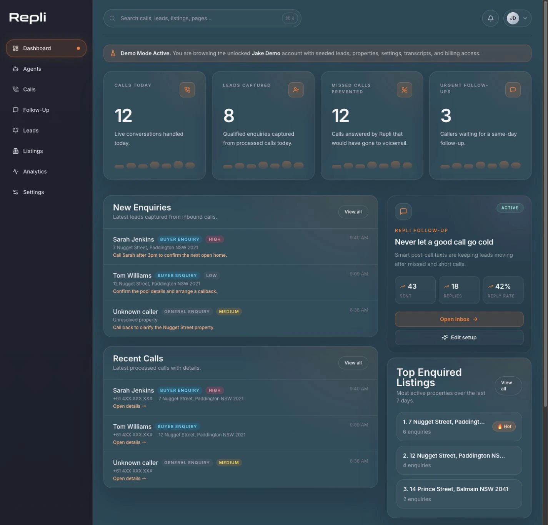Open details for Unknown caller call
The image size is (548, 525).
(x=129, y=478)
